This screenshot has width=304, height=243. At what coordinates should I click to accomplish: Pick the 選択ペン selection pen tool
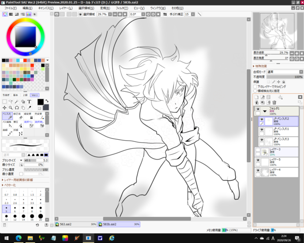click(x=29, y=124)
